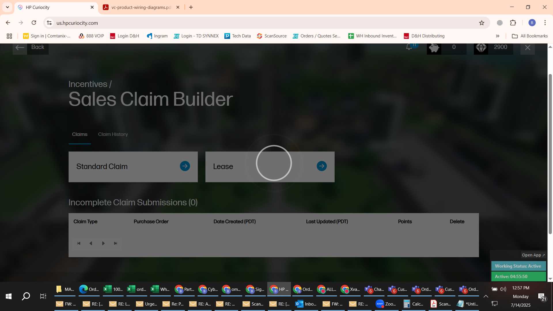553x311 pixels.
Task: Close the HP Curiocity browser tab
Action: click(92, 7)
